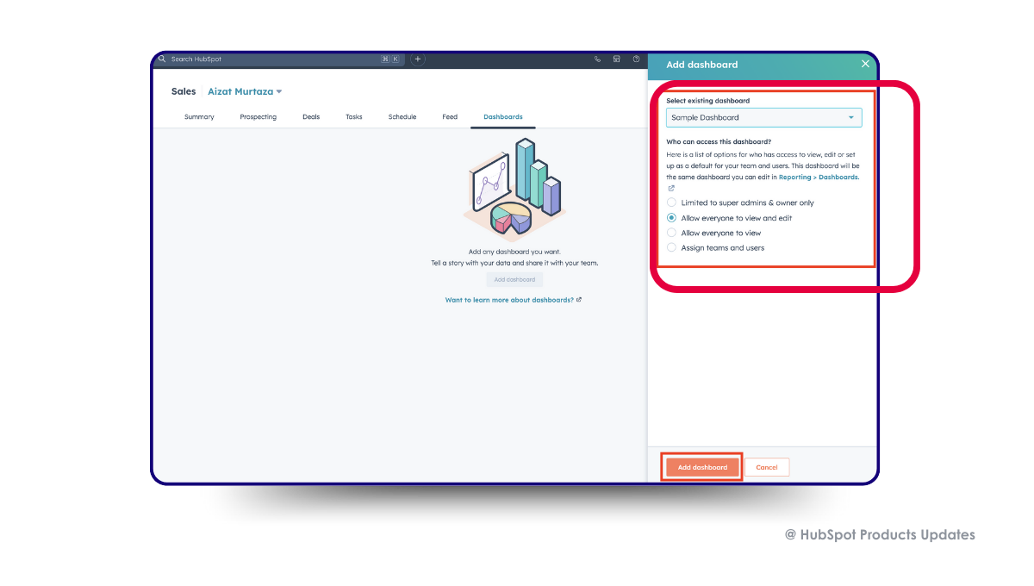
Task: Click the Search HubSpot field
Action: tap(278, 59)
